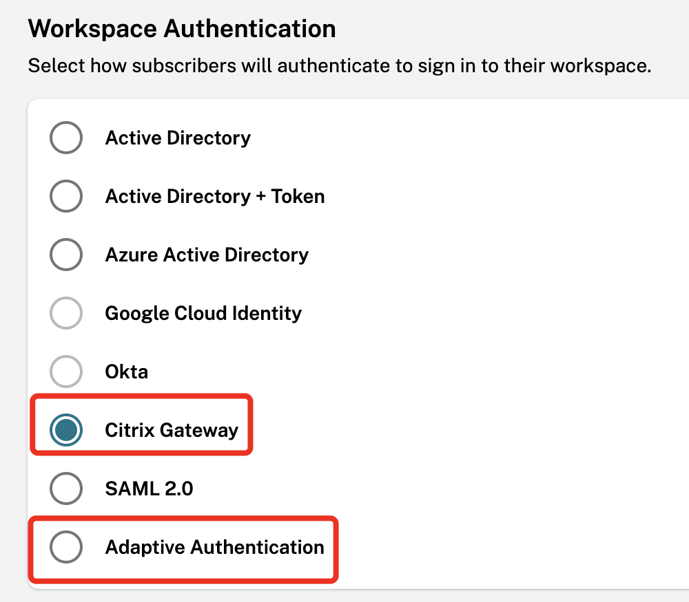This screenshot has height=602, width=689.
Task: Click the Workspace Authentication heading
Action: [x=182, y=29]
